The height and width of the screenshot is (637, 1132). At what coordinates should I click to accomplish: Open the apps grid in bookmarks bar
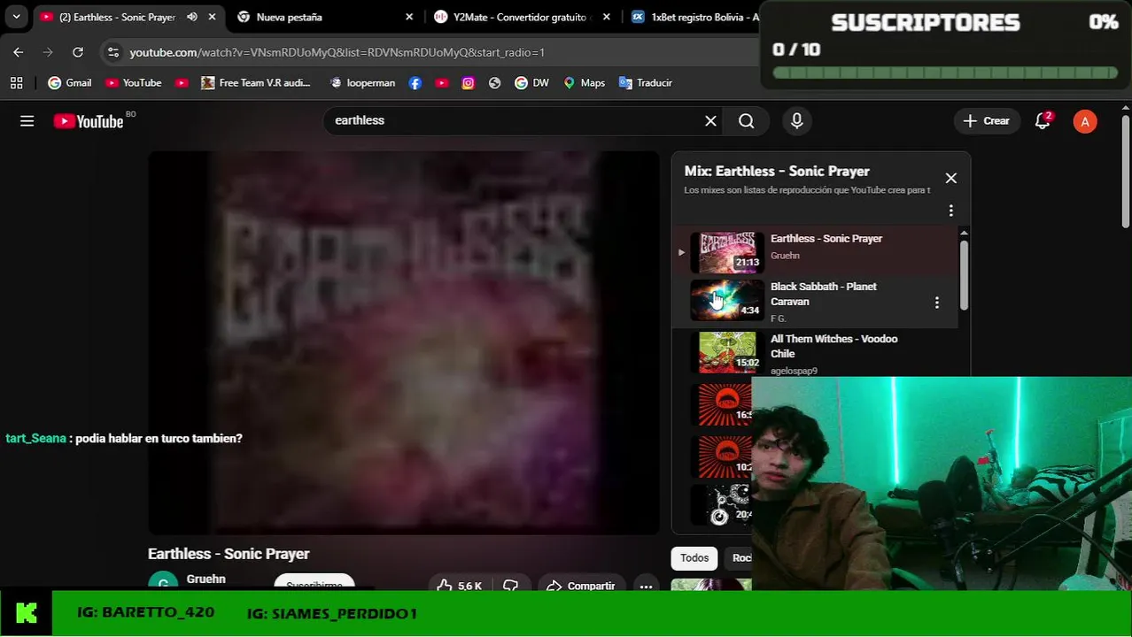(x=16, y=82)
